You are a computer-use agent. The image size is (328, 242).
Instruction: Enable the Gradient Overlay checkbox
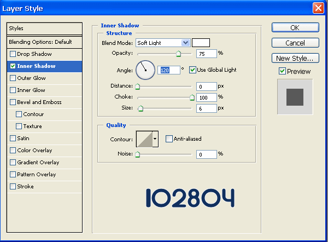click(x=13, y=163)
